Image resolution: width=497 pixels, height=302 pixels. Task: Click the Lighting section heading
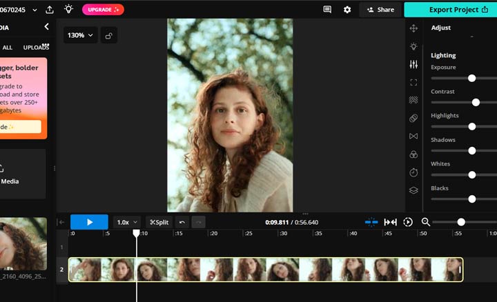[443, 55]
